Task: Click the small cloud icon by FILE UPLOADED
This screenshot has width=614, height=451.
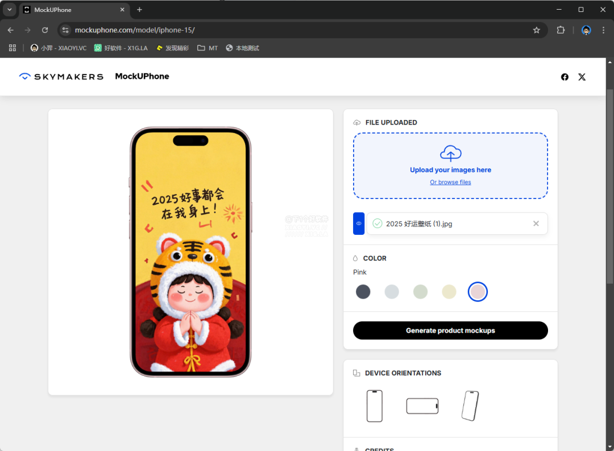Action: [x=356, y=123]
